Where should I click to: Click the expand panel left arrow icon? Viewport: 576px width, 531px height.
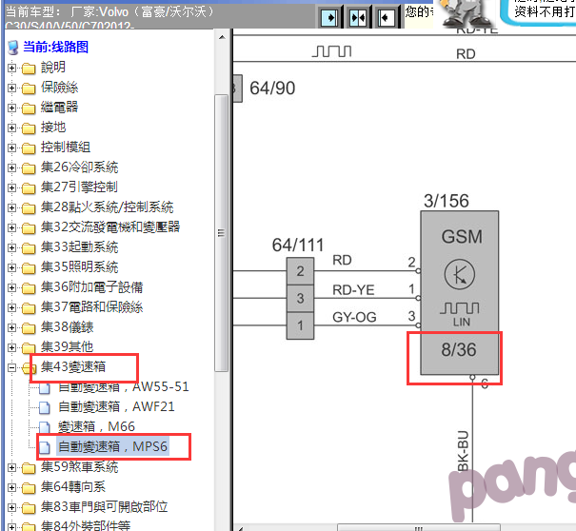click(x=386, y=17)
